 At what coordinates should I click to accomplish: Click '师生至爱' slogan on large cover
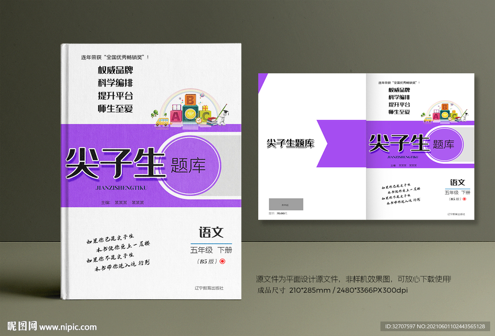(115, 109)
